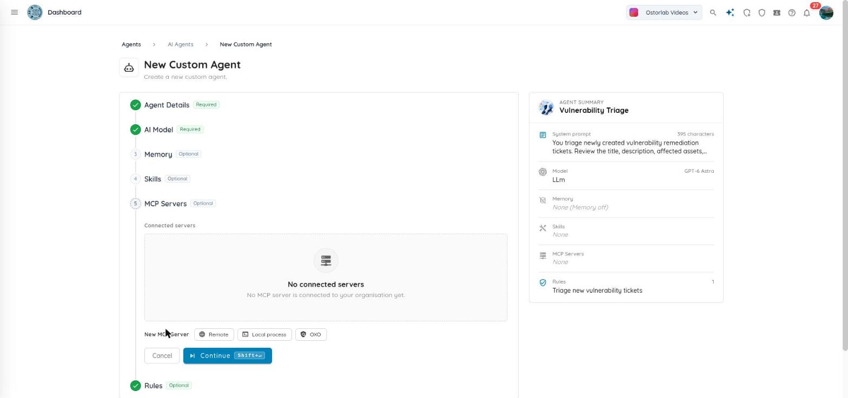Go to Agents breadcrumb
This screenshot has width=848, height=398.
click(x=131, y=44)
